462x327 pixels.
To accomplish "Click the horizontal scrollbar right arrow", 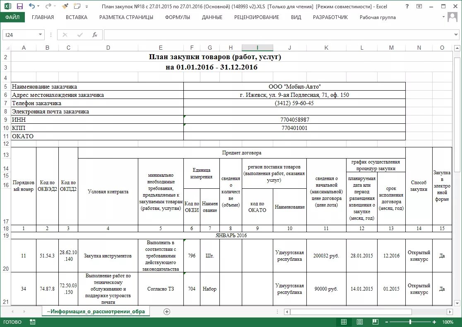I will (x=450, y=312).
